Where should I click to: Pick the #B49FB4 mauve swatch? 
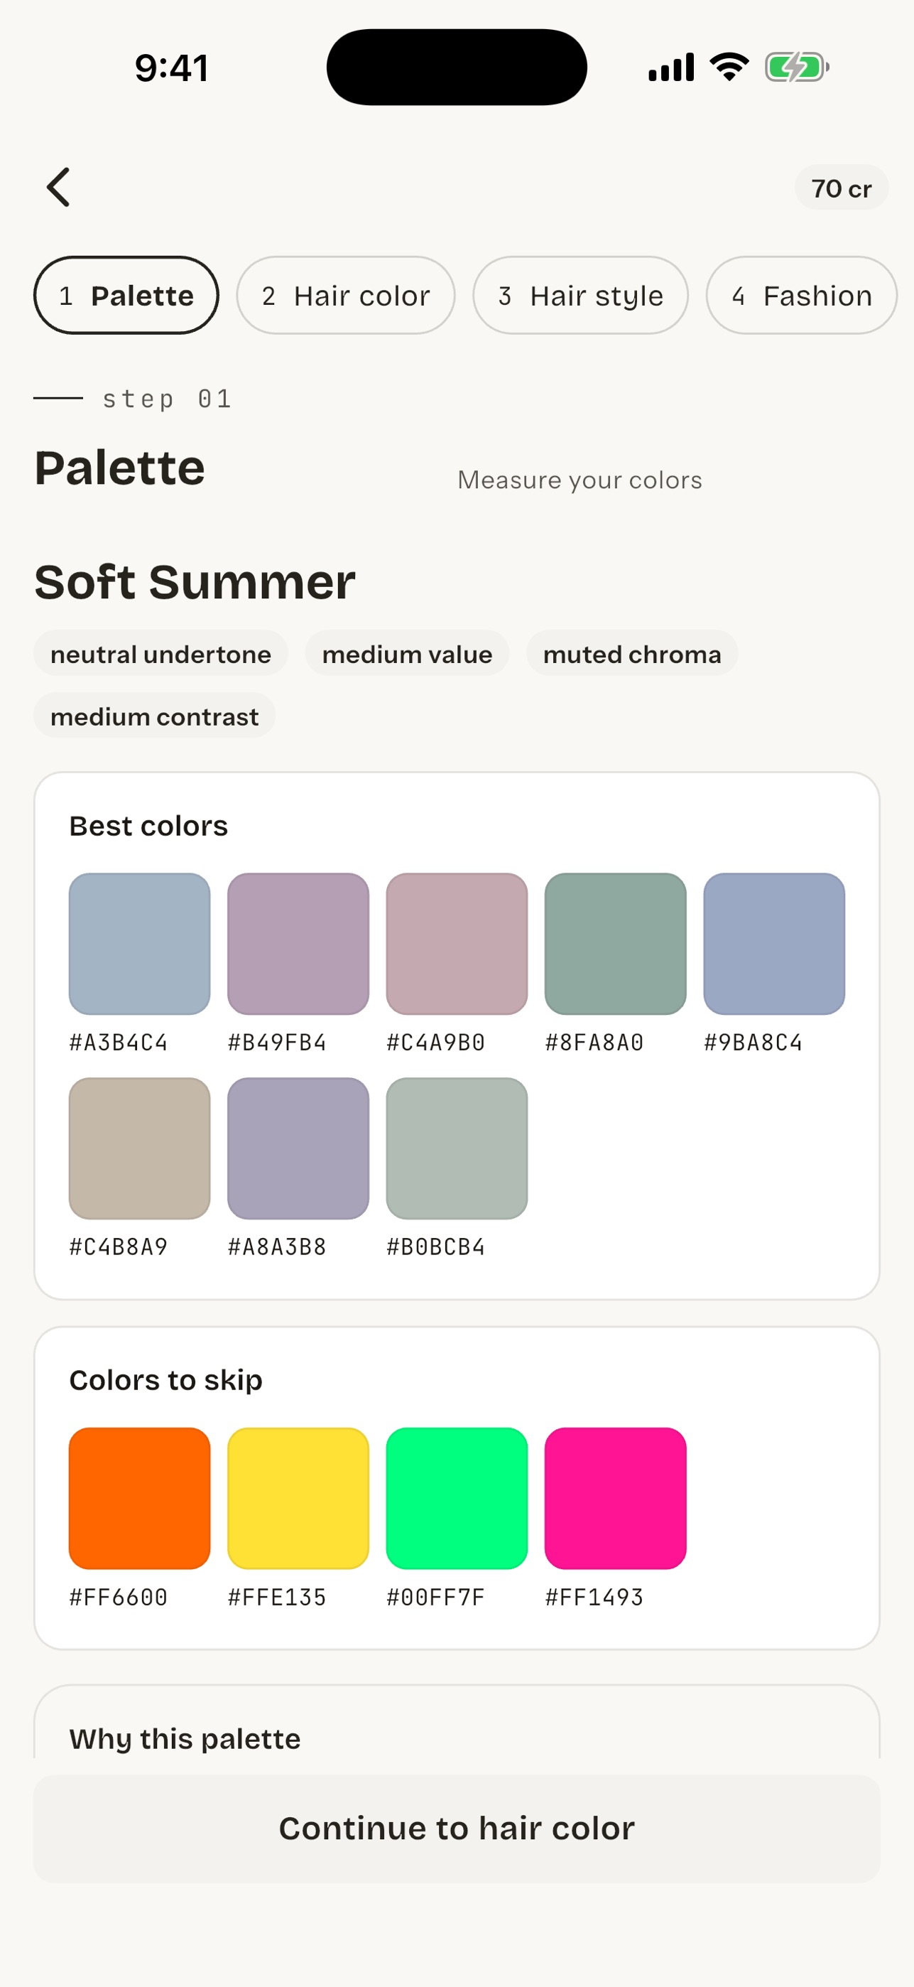[298, 943]
